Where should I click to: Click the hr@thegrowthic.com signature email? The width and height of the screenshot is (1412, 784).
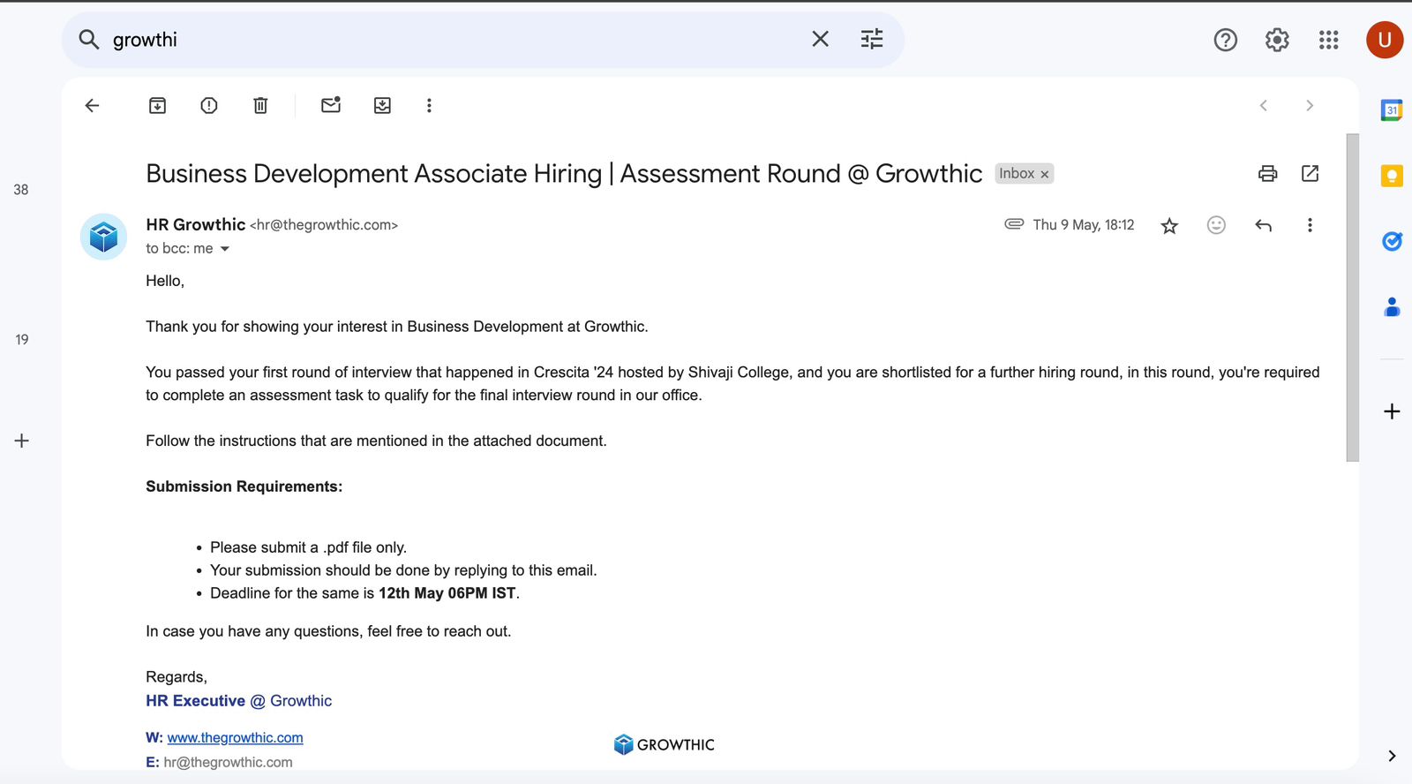[228, 763]
